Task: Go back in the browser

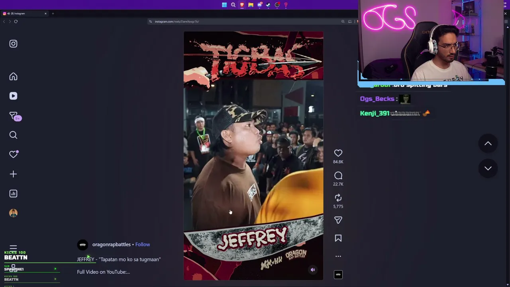Action: (4, 22)
